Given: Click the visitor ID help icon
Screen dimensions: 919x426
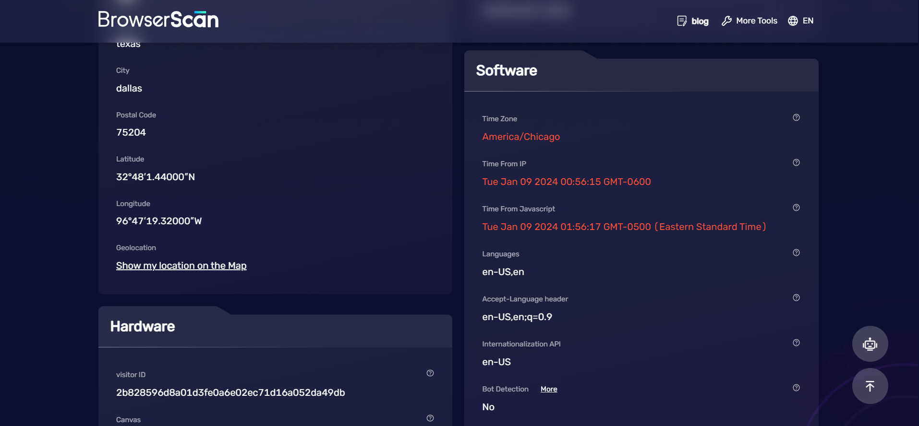Looking at the screenshot, I should pos(430,373).
